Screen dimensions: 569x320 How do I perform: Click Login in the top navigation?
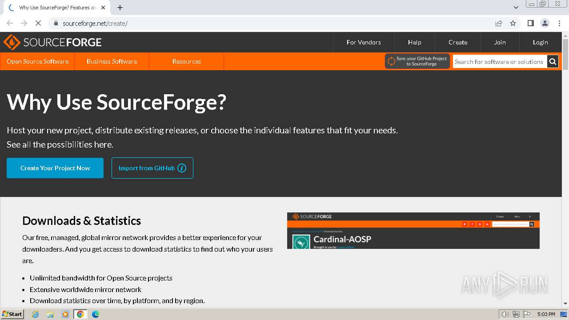pos(540,42)
